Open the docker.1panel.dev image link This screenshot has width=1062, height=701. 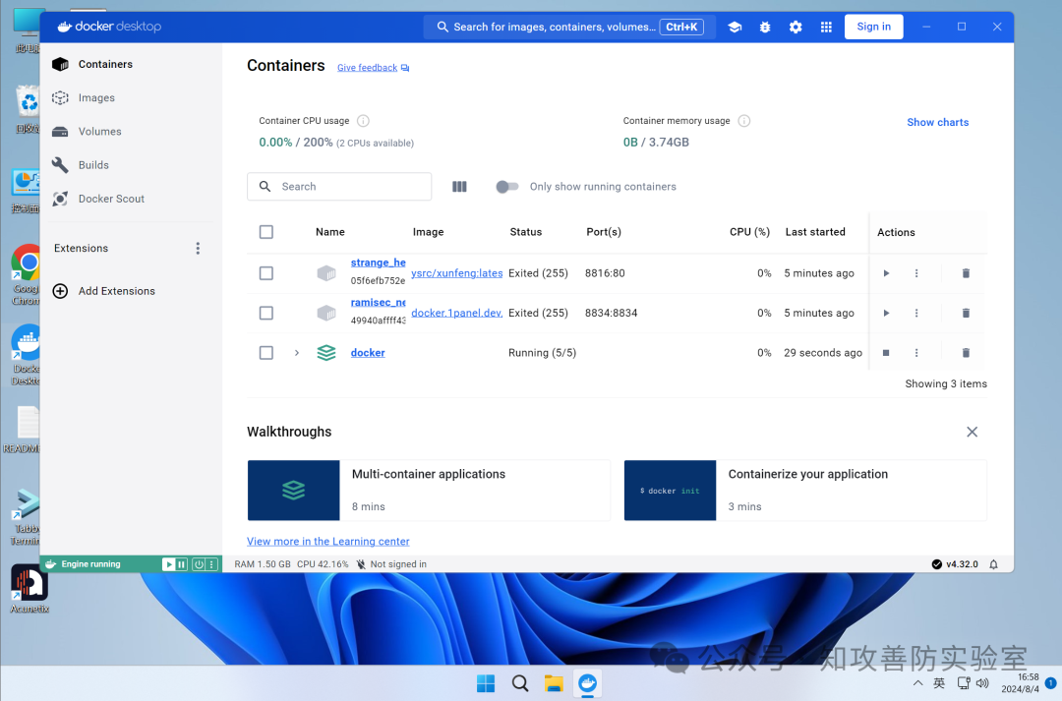click(456, 313)
